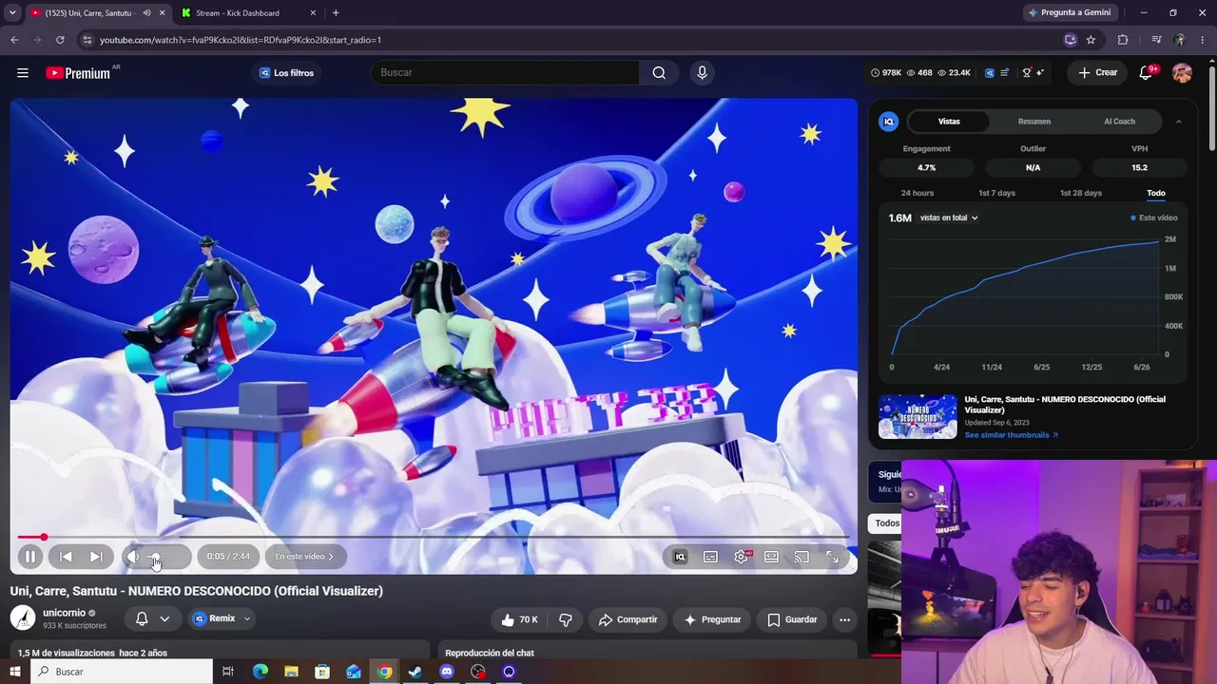Image resolution: width=1217 pixels, height=684 pixels.
Task: Mute the video volume icon
Action: (134, 557)
